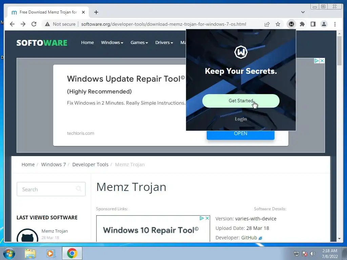Expand the Drivers nav dropdown
Image resolution: width=347 pixels, height=260 pixels.
point(164,42)
